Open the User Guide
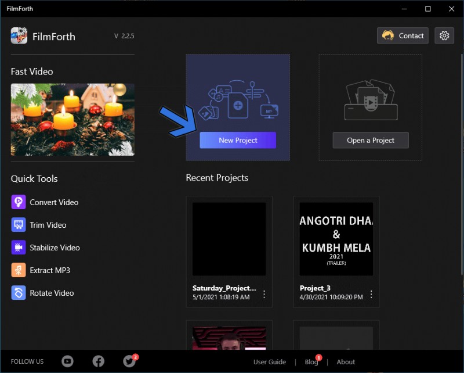464x373 pixels. [x=270, y=362]
